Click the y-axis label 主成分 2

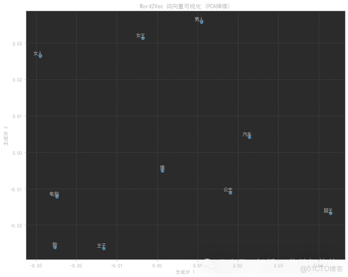tap(6, 136)
